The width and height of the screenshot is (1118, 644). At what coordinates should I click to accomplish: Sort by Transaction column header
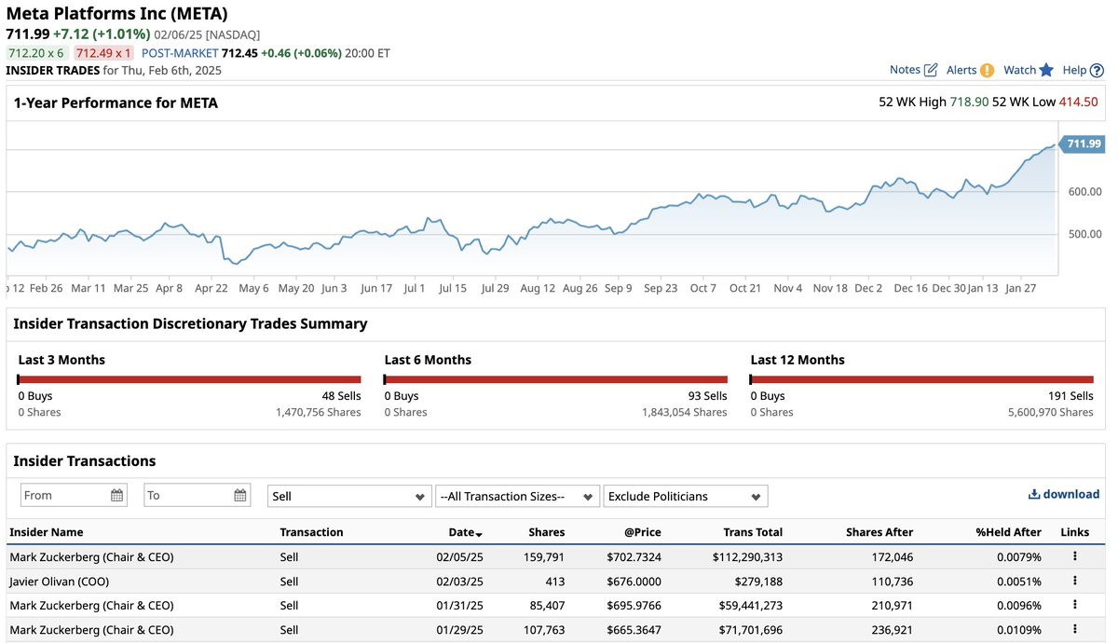click(311, 532)
